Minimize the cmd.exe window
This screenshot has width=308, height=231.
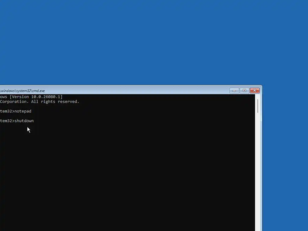(234, 91)
